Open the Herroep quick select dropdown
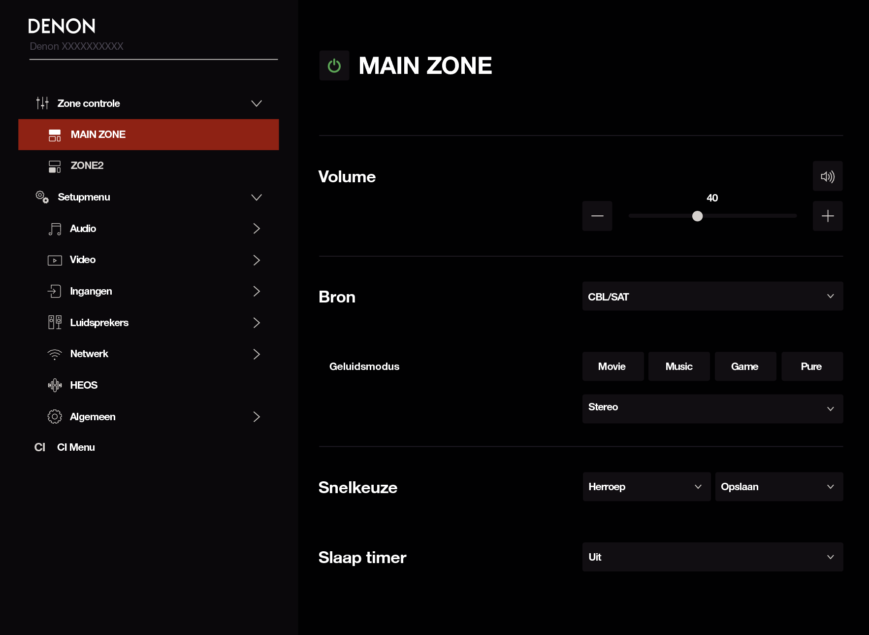 coord(646,487)
